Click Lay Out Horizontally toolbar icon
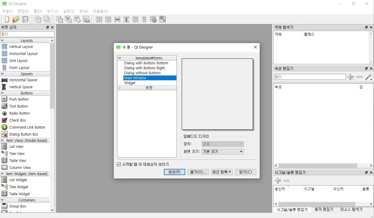 pos(99,19)
